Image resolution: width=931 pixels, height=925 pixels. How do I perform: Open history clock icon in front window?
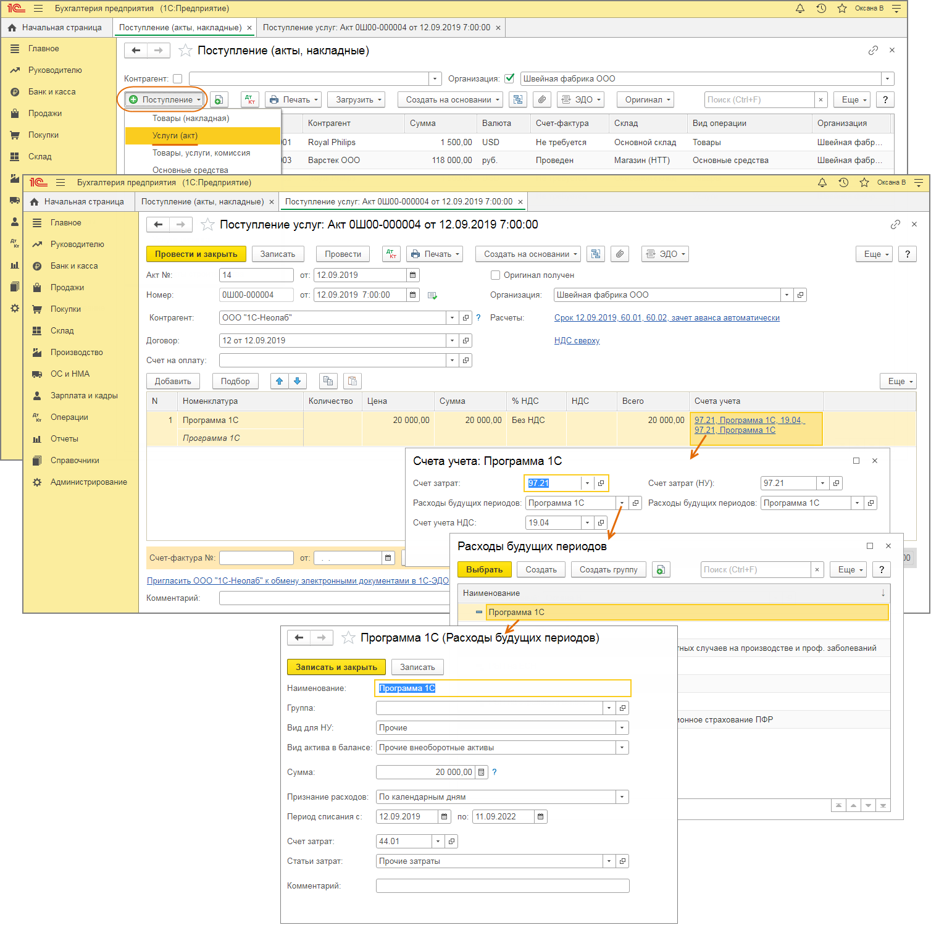pyautogui.click(x=843, y=183)
